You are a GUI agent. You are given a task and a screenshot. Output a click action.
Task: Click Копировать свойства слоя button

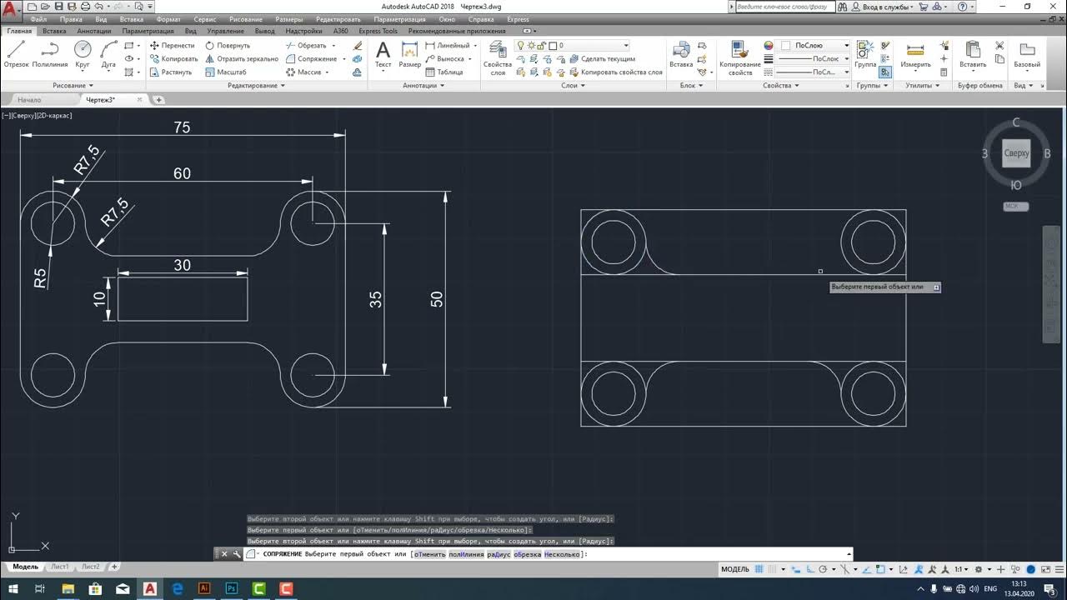pyautogui.click(x=615, y=72)
